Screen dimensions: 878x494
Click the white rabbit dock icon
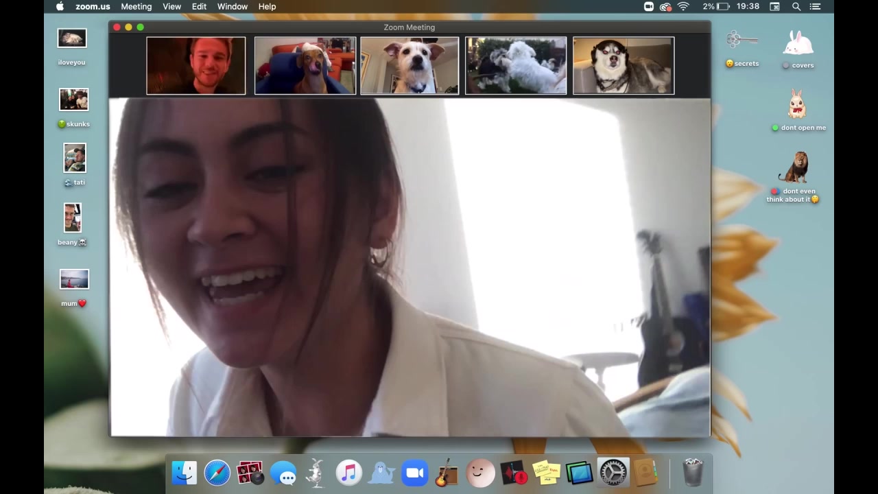pos(316,473)
